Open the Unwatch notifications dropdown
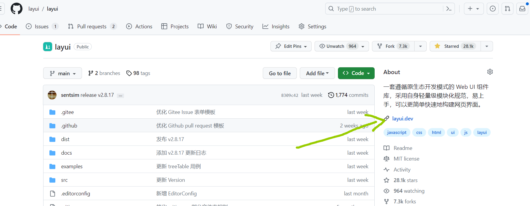 (341, 46)
